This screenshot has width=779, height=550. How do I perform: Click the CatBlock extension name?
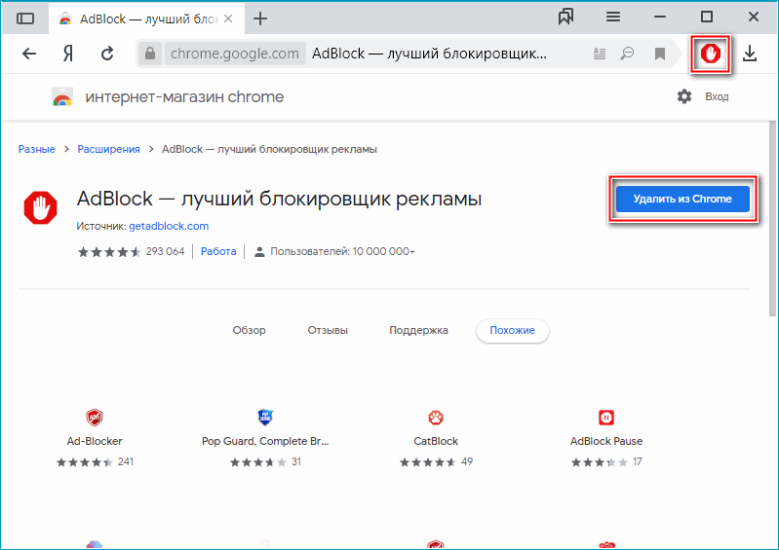pos(436,441)
